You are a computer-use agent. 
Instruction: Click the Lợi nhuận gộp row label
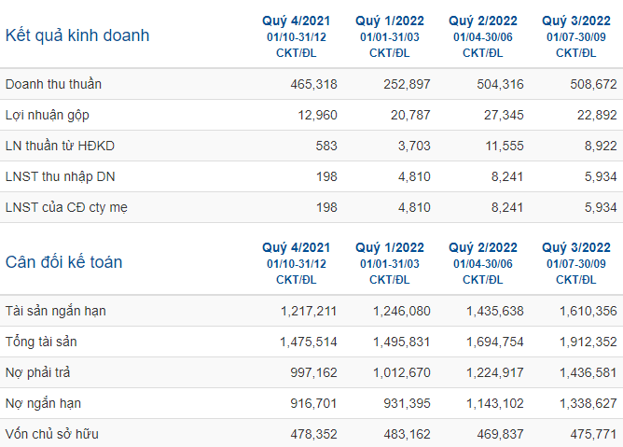(x=48, y=116)
